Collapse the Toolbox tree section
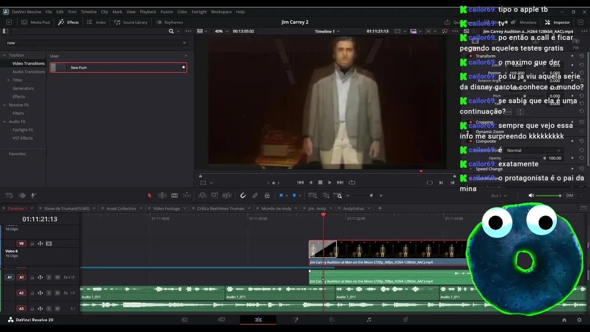The image size is (590, 332). [4, 55]
